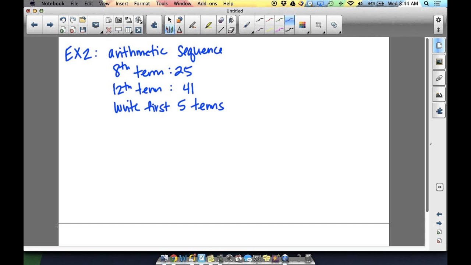Delete the current page from toolbar
471x265 pixels.
tap(73, 30)
